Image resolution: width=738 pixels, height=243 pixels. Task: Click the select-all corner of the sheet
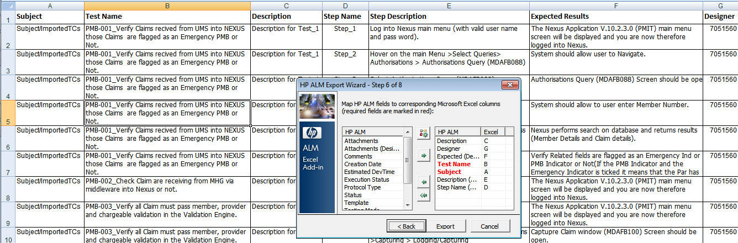[x=7, y=5]
